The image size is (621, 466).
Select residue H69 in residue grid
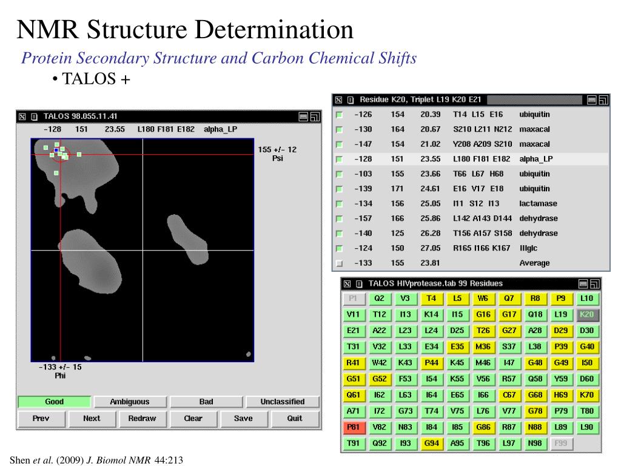pos(561,395)
